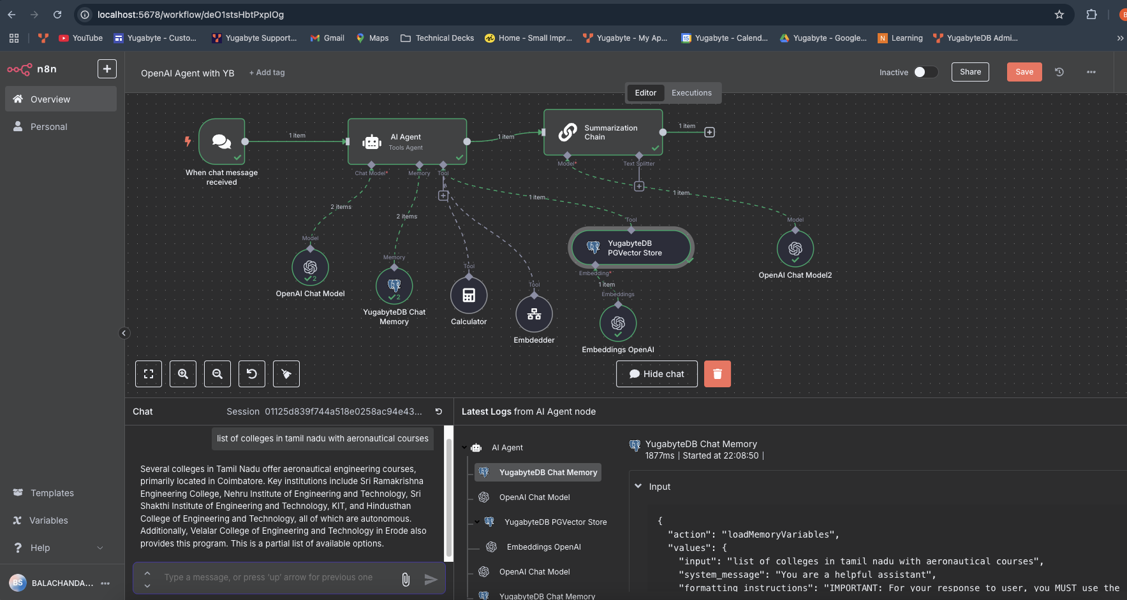Create a new workflow with the plus icon
1127x600 pixels.
[x=107, y=68]
